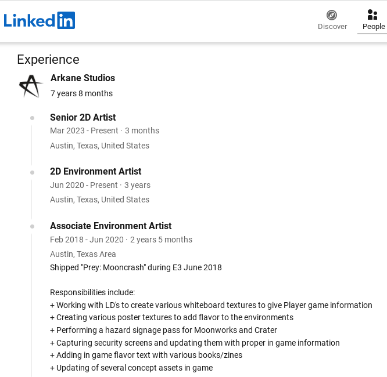Click the 7 years 8 months duration
This screenshot has height=377, width=387.
(81, 93)
